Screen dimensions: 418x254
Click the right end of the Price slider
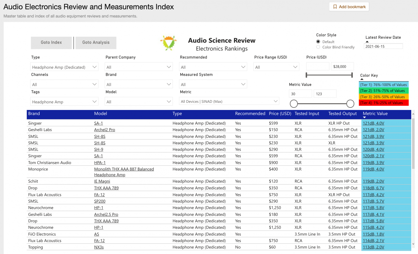(x=352, y=75)
